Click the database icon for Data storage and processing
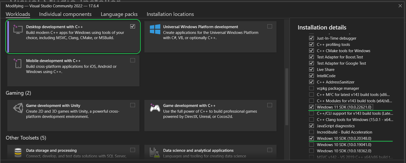The width and height of the screenshot is (406, 163). (17, 153)
